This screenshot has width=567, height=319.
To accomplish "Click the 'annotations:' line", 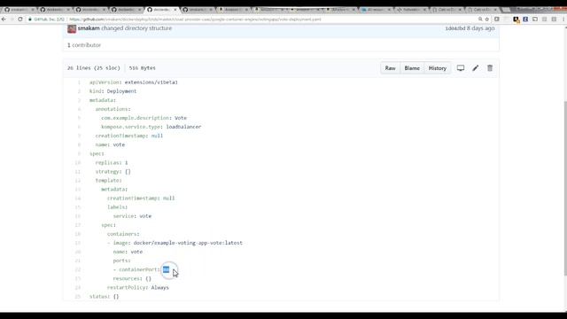I will [x=113, y=109].
